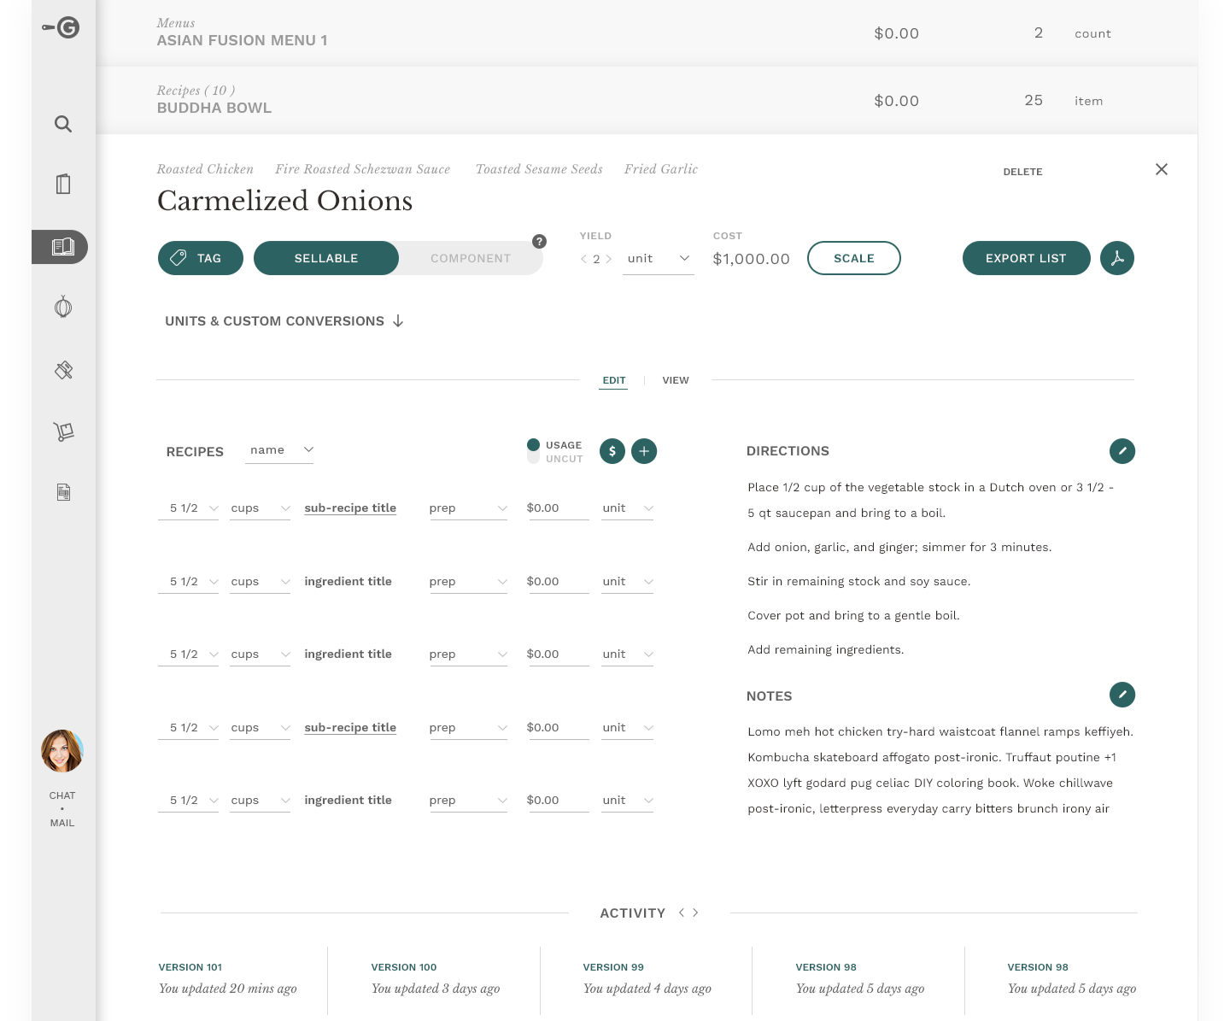Open Fried Garlic tab
Image resolution: width=1230 pixels, height=1021 pixels.
(x=661, y=169)
